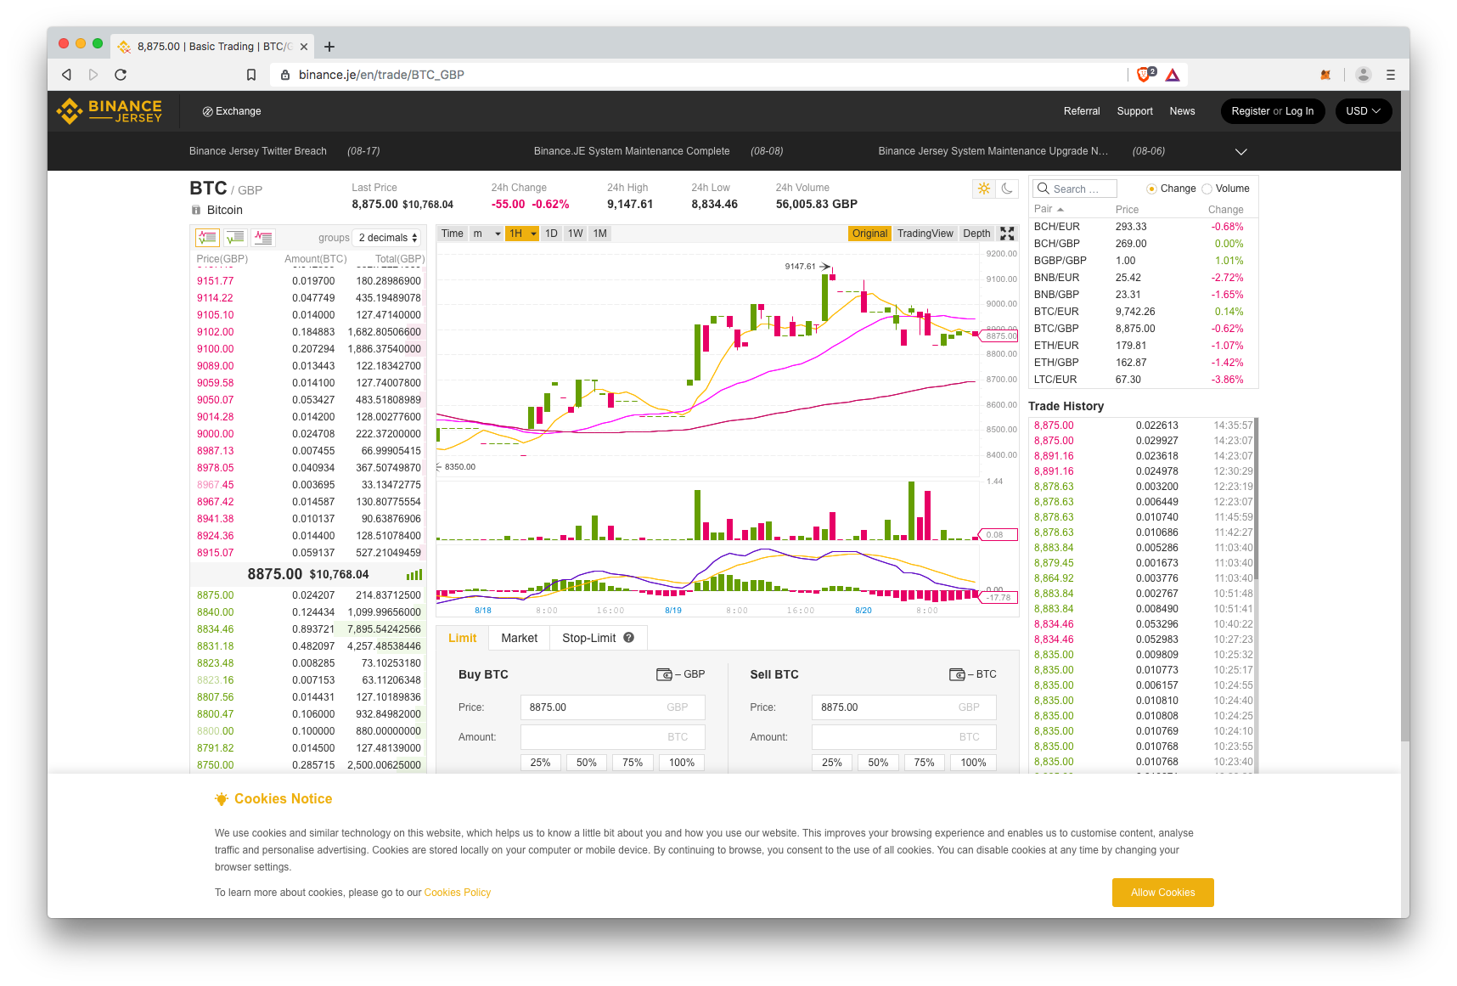Click the Binance Jersey logo
Image resolution: width=1457 pixels, height=986 pixels.
tap(109, 111)
